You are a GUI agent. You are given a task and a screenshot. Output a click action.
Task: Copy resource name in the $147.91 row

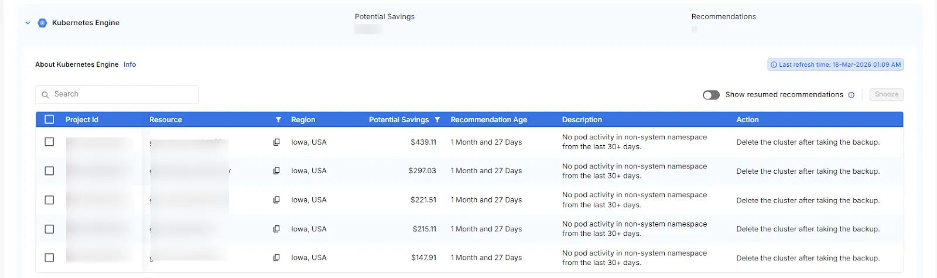click(276, 258)
